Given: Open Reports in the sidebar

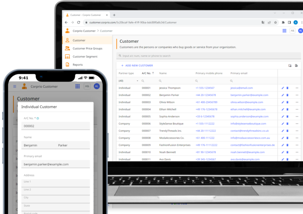Looking at the screenshot, I should [x=88, y=65].
